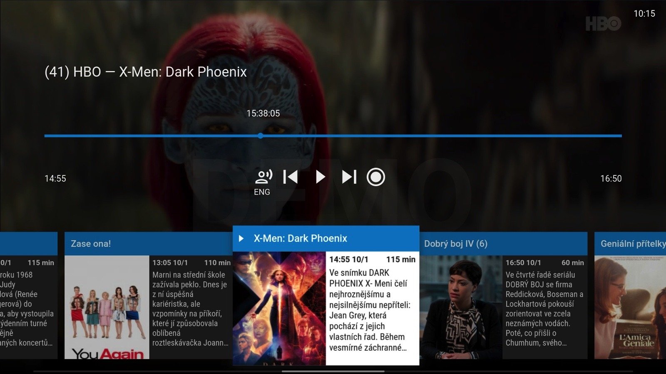Open the ENG audio language selector
Viewport: 666px width, 374px height.
point(263,182)
